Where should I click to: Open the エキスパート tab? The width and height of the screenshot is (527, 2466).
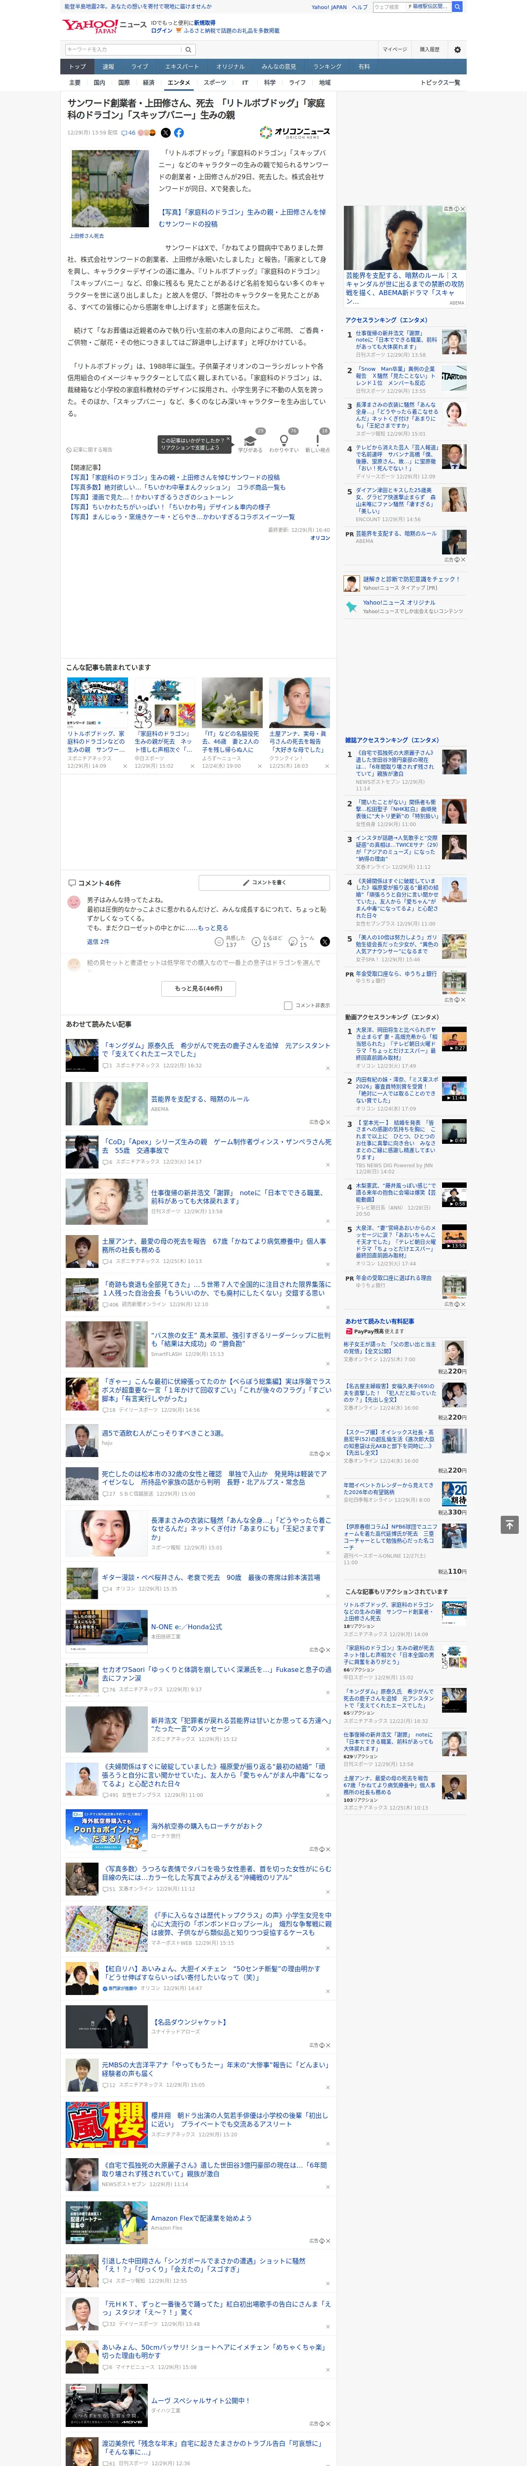coord(182,67)
